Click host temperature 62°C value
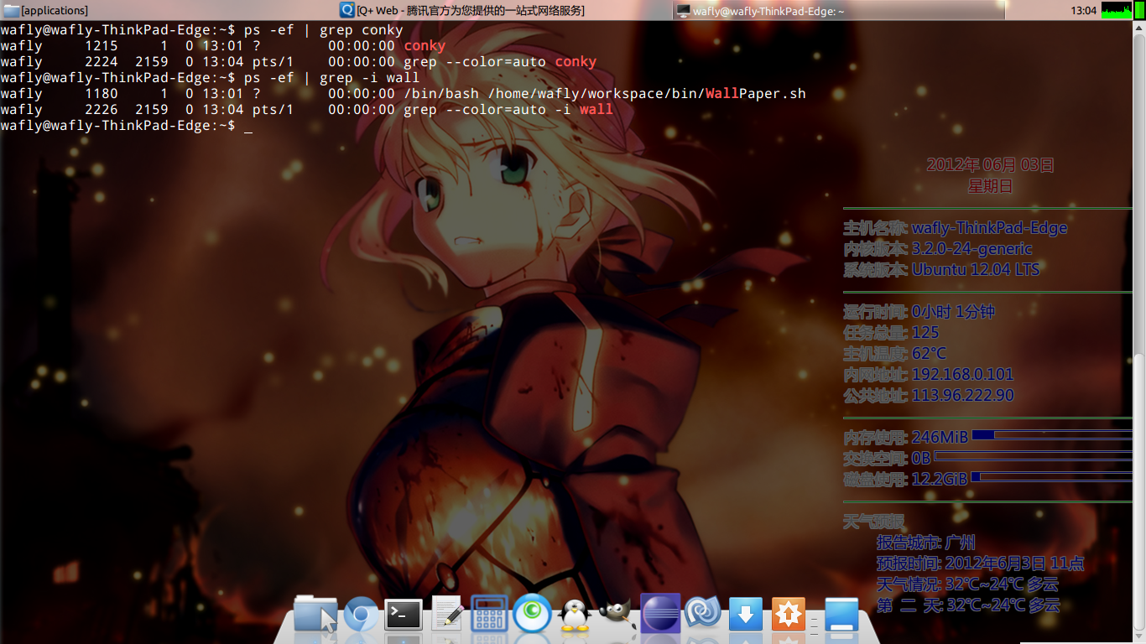Image resolution: width=1146 pixels, height=644 pixels. pos(929,354)
